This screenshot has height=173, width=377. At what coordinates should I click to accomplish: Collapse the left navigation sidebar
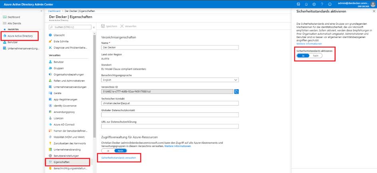(41, 11)
